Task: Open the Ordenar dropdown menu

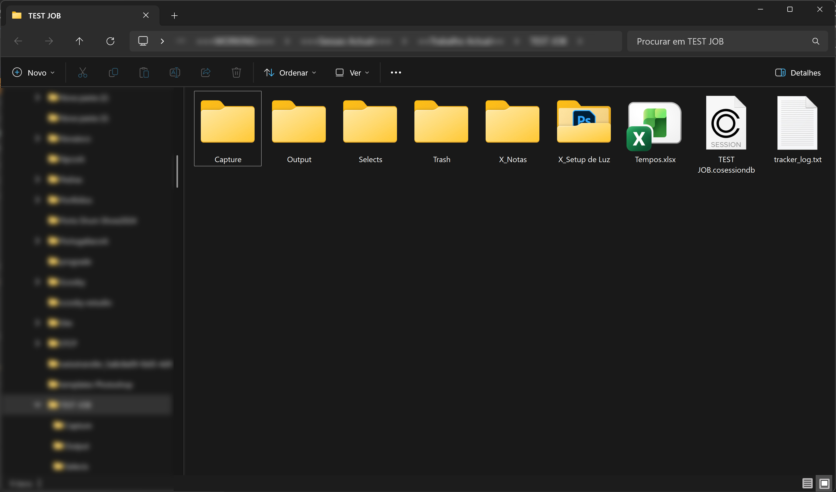Action: [x=290, y=73]
